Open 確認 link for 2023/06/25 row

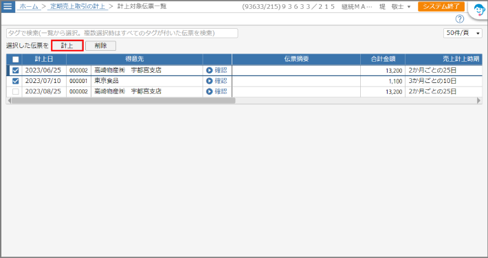coord(221,71)
